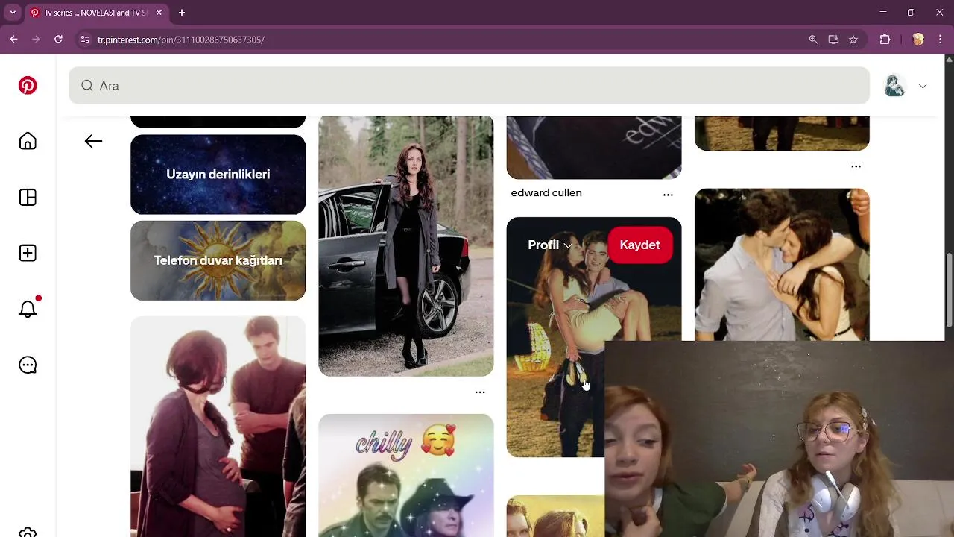Open Chrome profile avatar
The height and width of the screenshot is (537, 954).
pyautogui.click(x=918, y=40)
